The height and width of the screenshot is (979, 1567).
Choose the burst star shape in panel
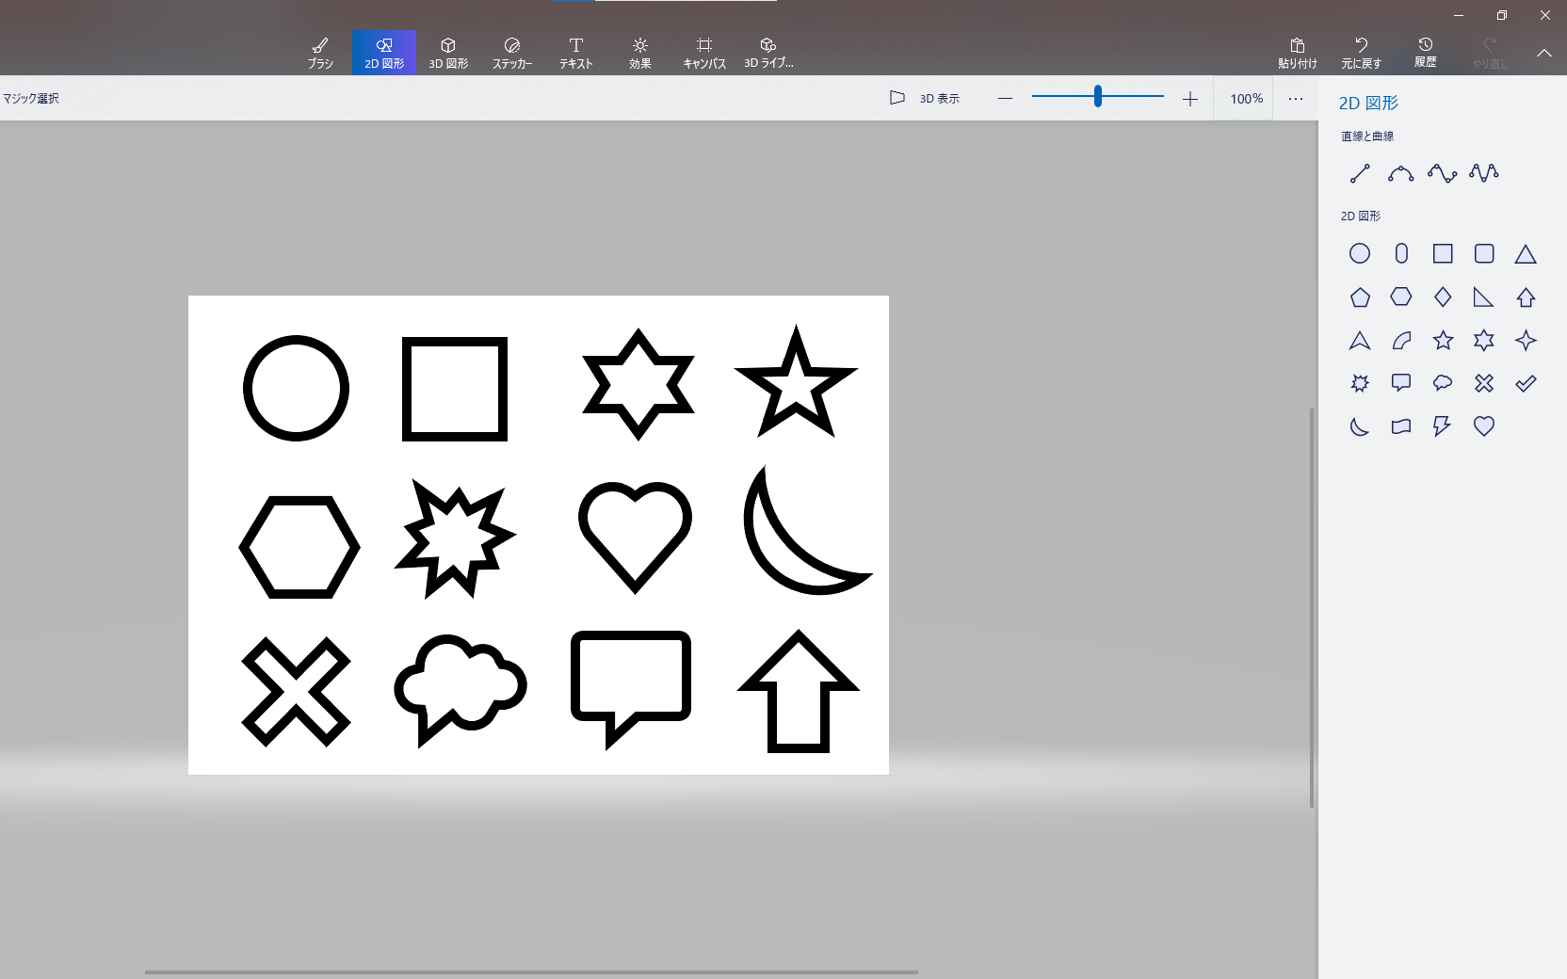pos(1360,383)
